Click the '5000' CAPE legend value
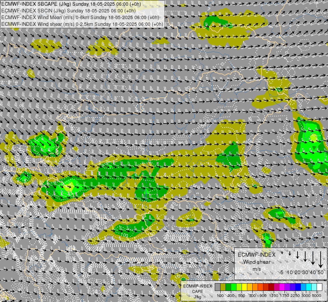328x302 pixels. pos(317,296)
